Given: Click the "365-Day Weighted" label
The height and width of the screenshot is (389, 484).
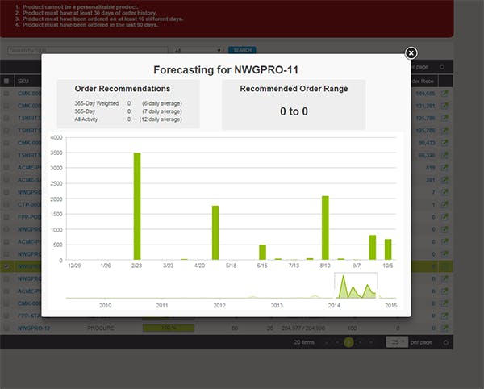Looking at the screenshot, I should 97,103.
